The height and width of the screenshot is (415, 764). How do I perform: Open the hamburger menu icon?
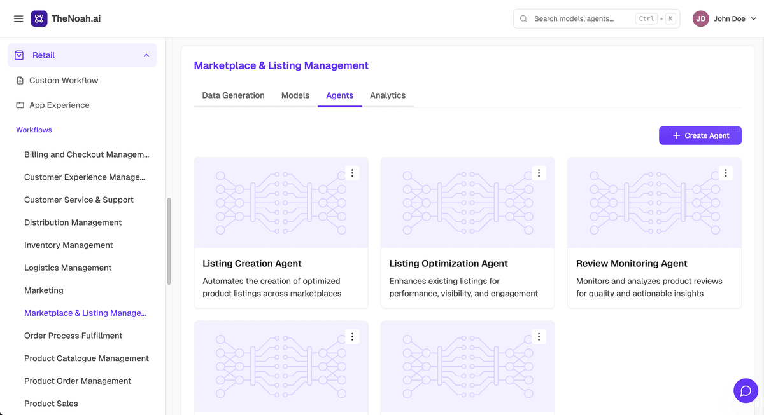pyautogui.click(x=18, y=19)
